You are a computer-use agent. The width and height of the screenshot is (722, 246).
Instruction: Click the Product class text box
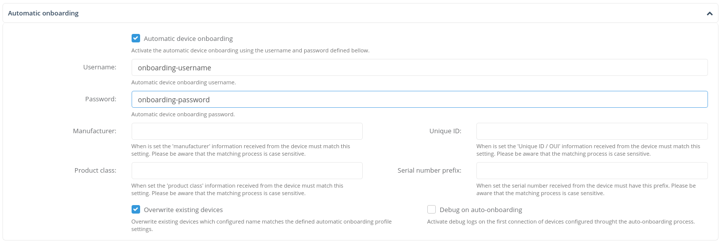(x=247, y=171)
